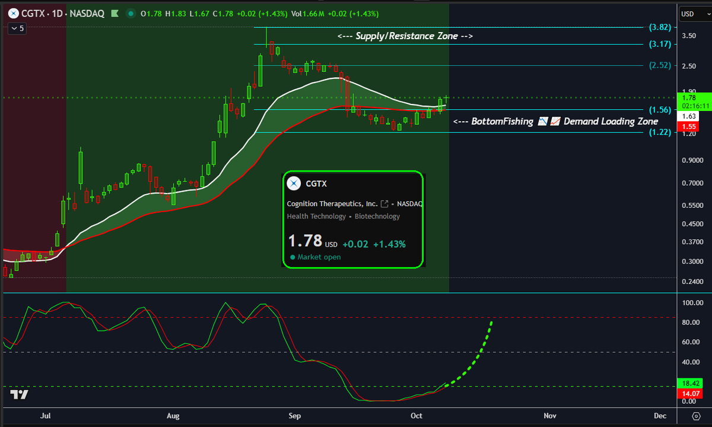Click the 1.20 tick on the price axis
Screen dimensions: 712x427
pyautogui.click(x=689, y=134)
